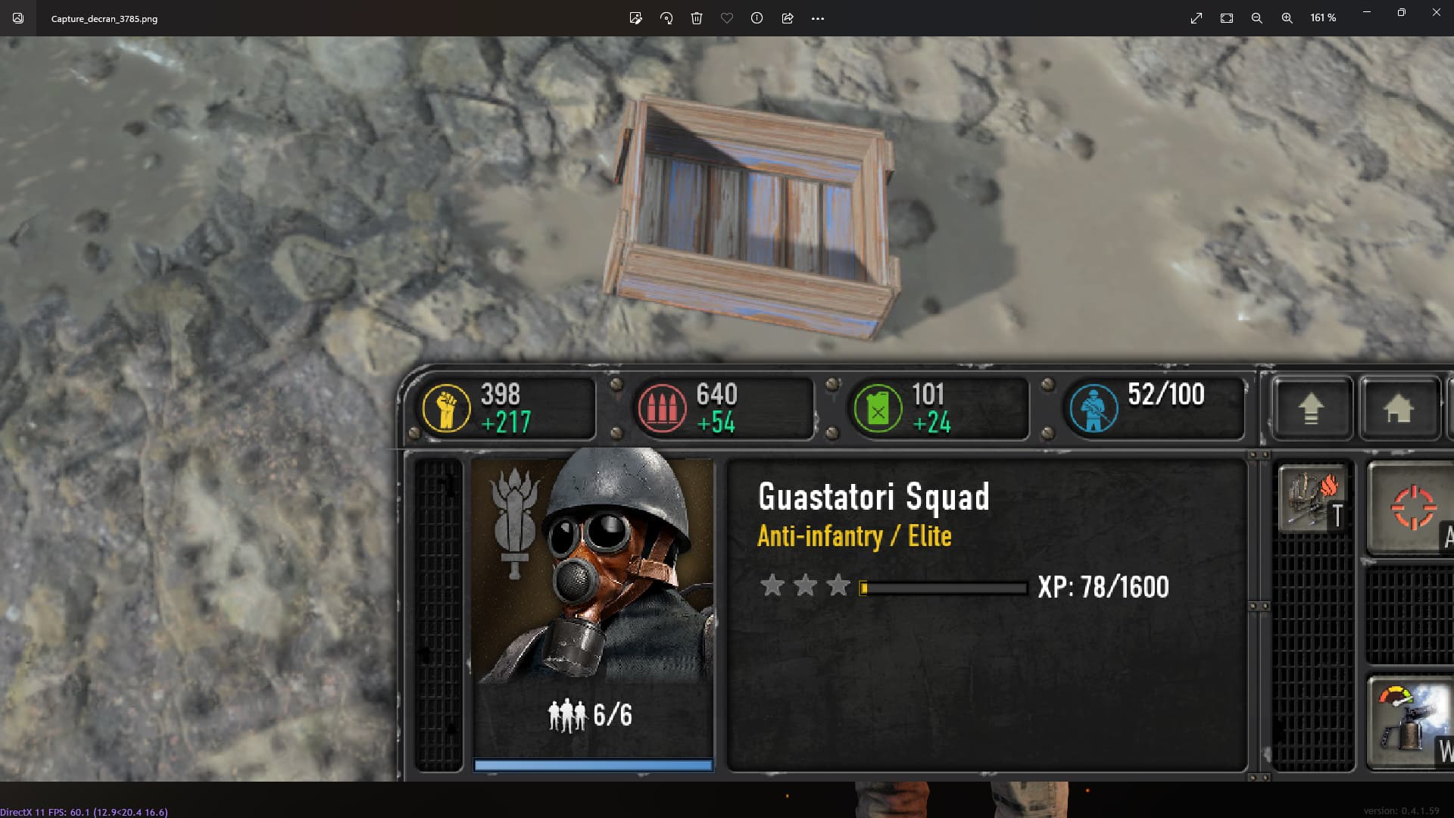Zoom in with the plus magnifier icon

click(1287, 18)
